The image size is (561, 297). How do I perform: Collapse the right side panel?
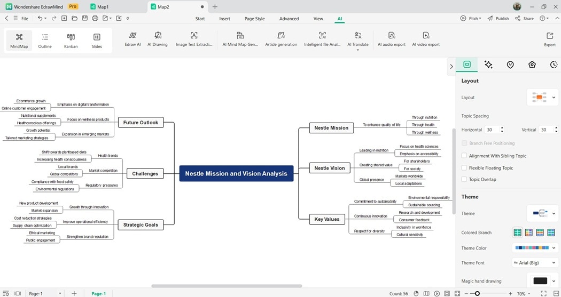click(x=451, y=67)
